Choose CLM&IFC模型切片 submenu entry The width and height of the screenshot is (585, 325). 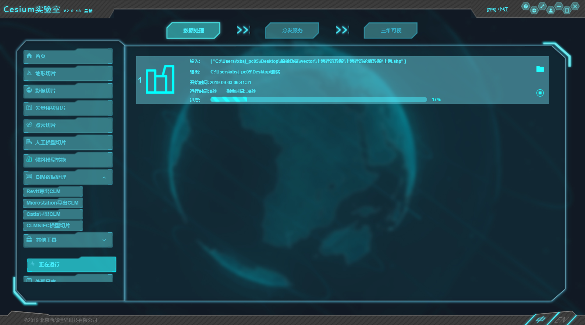point(53,225)
